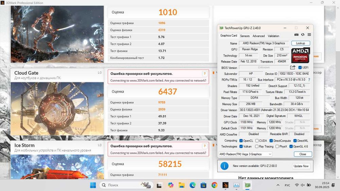Open the monitoring graph app in taskbar

(236, 185)
